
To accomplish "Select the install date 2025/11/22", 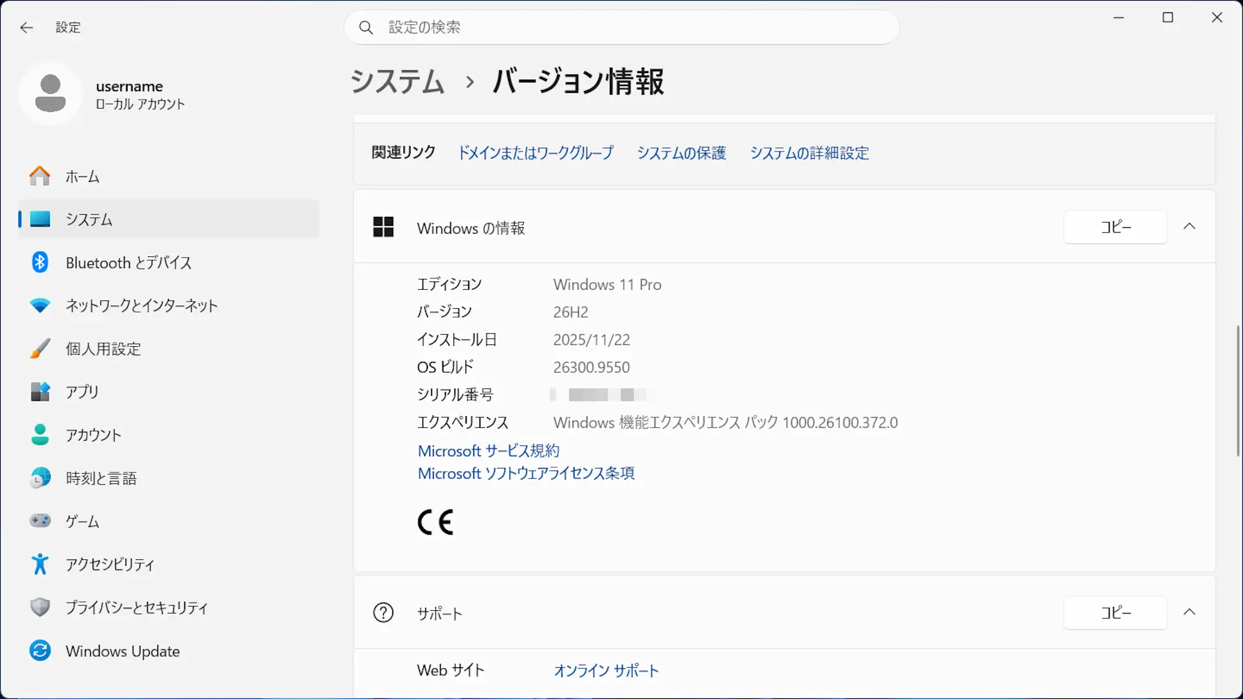I will (591, 340).
